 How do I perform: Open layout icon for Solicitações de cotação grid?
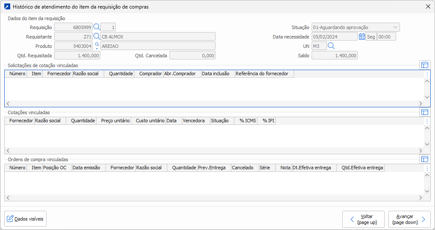(x=425, y=65)
